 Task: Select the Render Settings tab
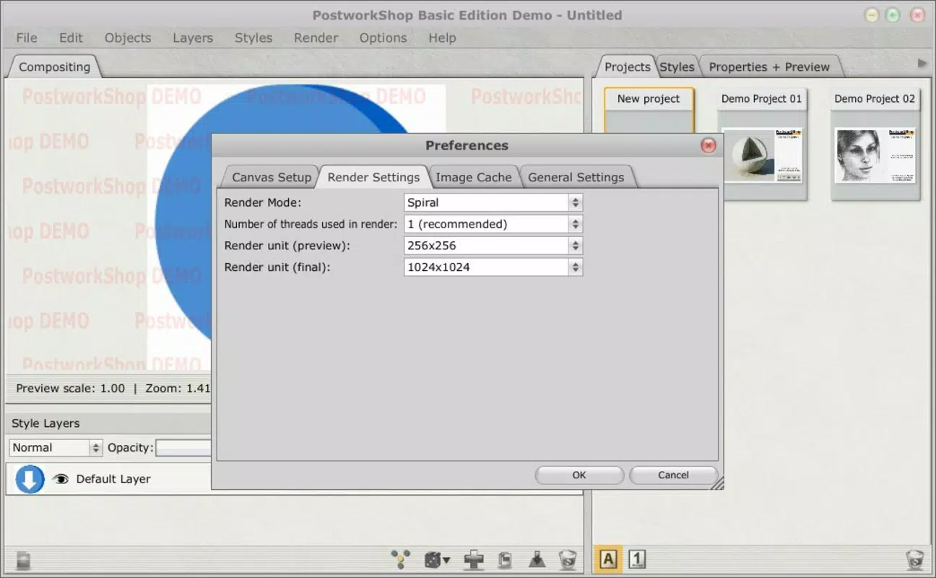click(x=373, y=177)
